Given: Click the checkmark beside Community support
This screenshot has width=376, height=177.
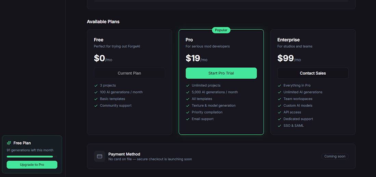Looking at the screenshot, I should coord(96,105).
